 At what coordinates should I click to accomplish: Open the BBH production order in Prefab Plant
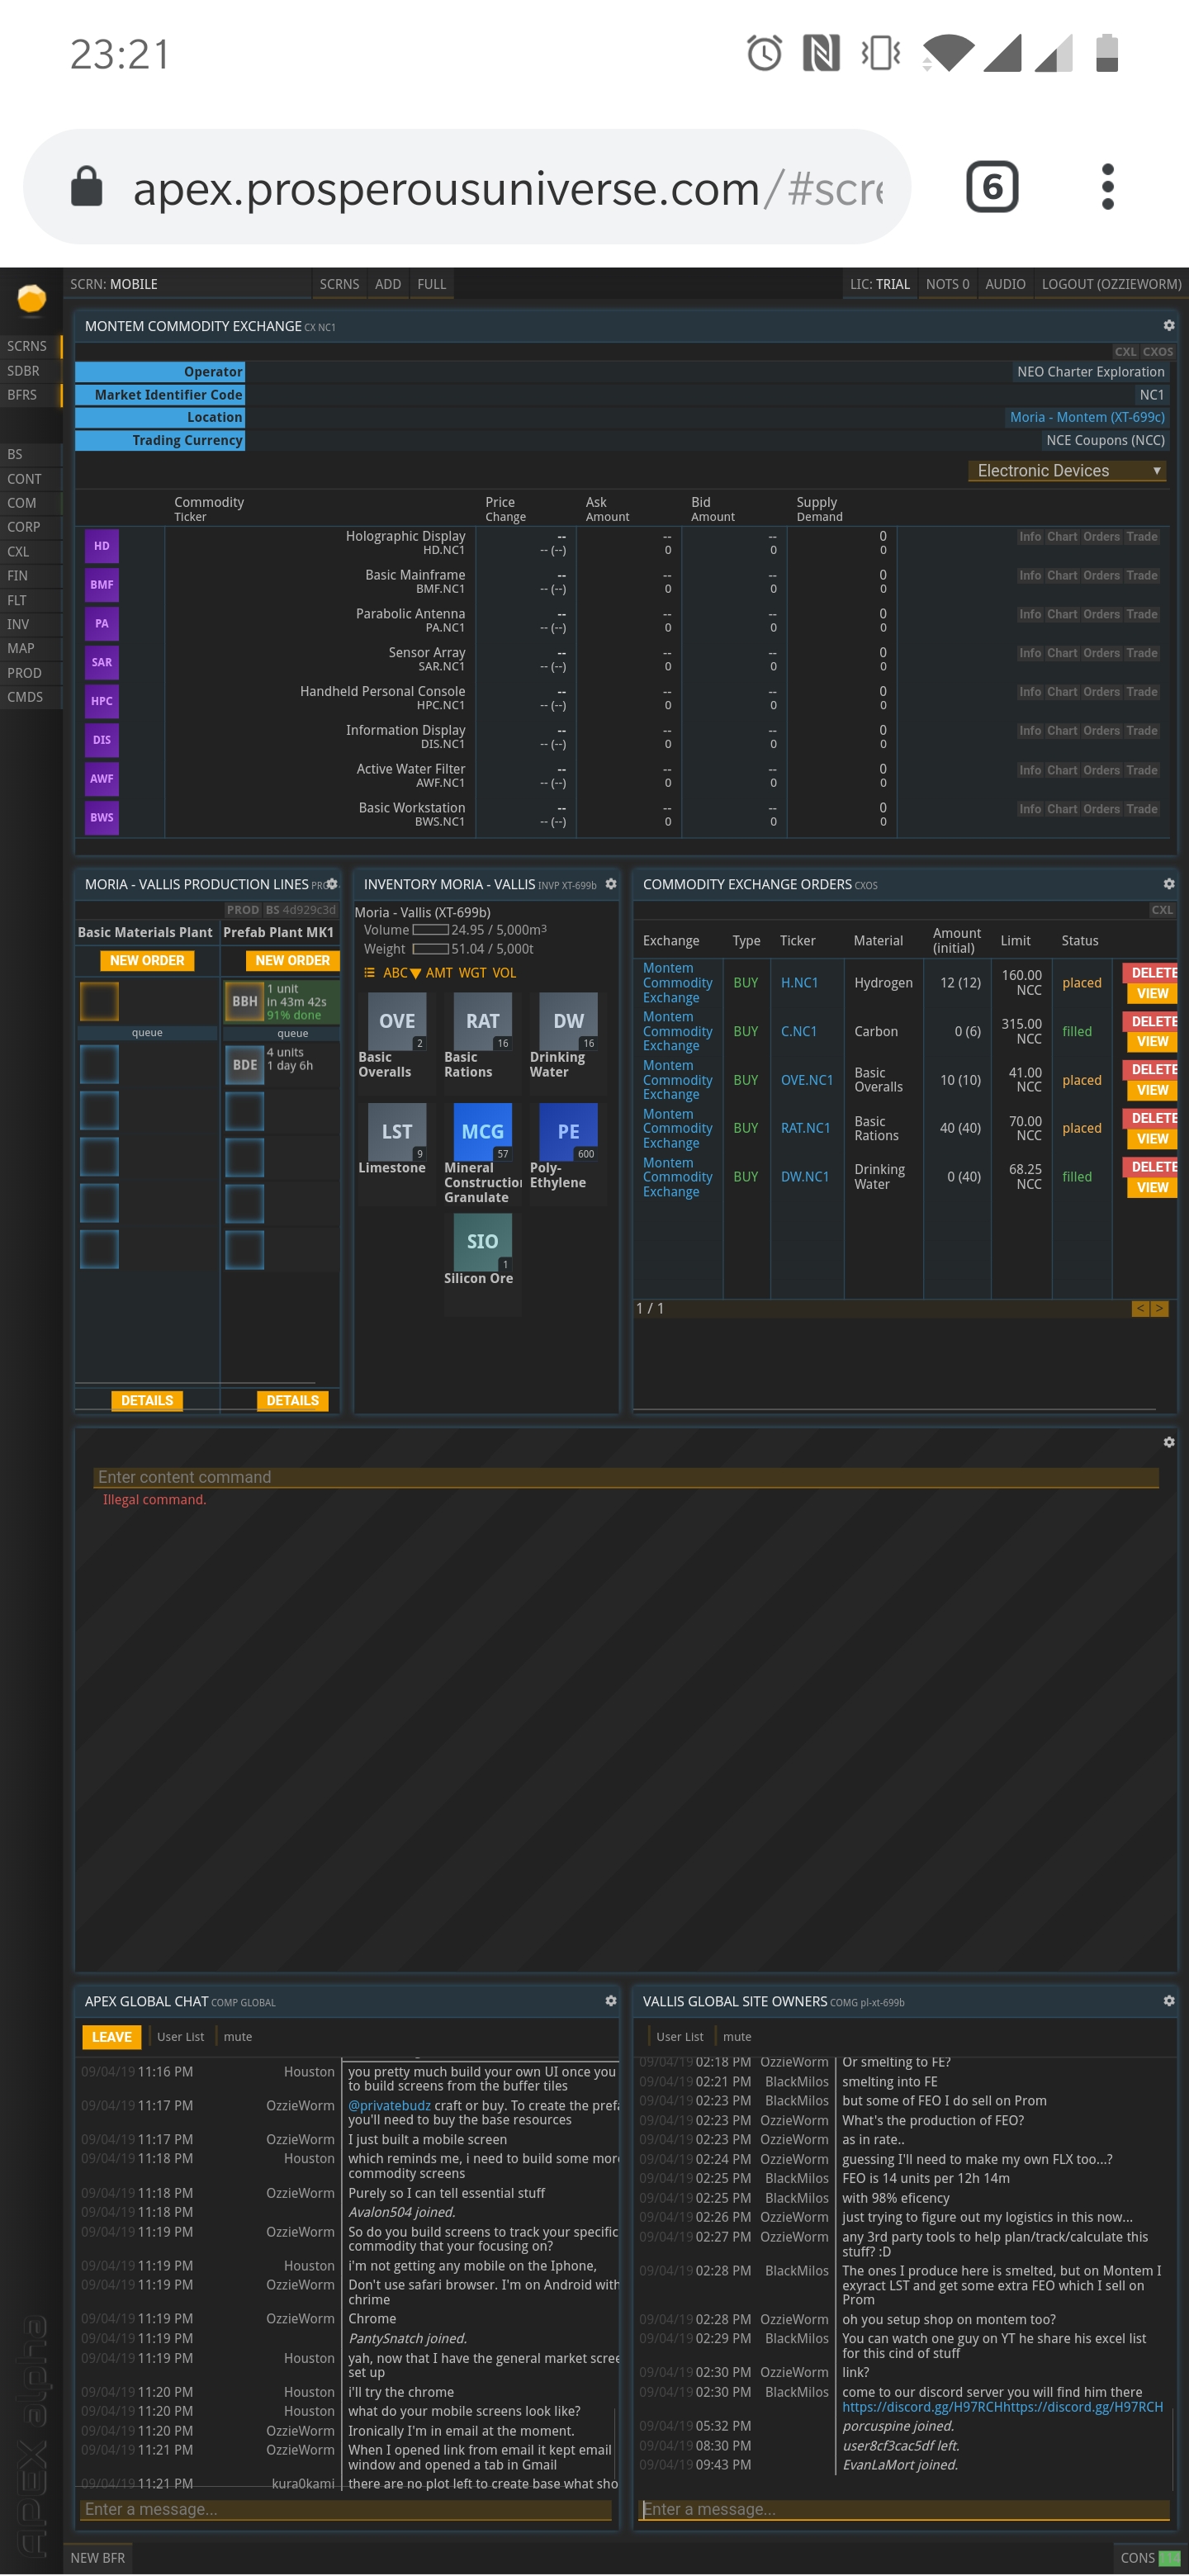(x=244, y=1002)
